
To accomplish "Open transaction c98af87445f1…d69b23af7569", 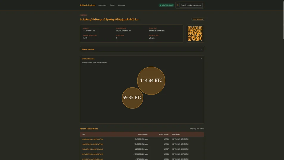I will click(x=92, y=144).
